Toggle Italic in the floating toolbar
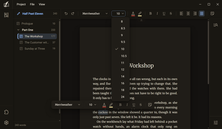 [x=127, y=105]
